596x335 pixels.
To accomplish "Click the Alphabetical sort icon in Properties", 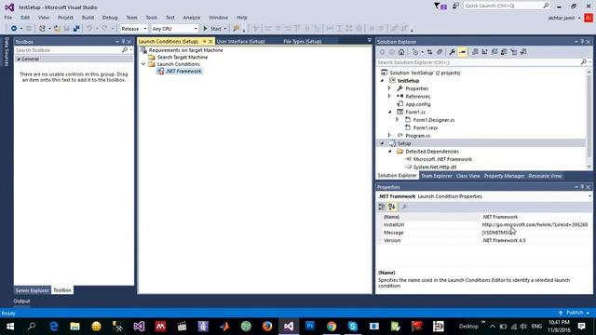I will click(x=392, y=207).
